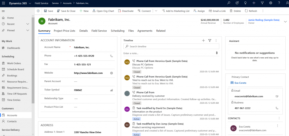The image size is (289, 136).
Task: Create a New account record
Action: [x=84, y=11]
